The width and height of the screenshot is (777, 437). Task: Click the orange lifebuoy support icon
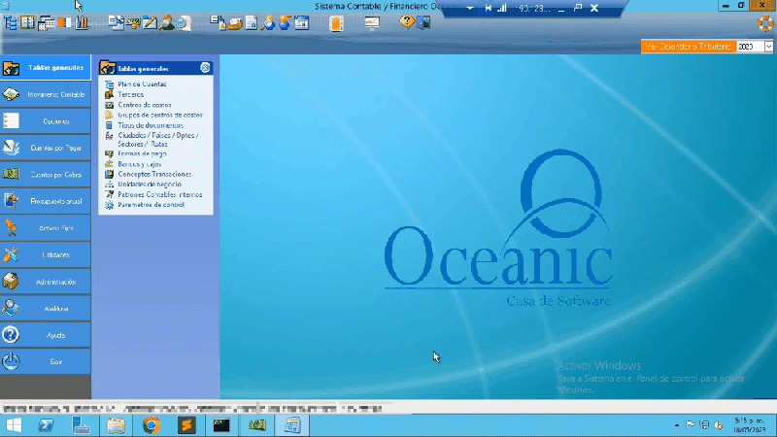765,21
